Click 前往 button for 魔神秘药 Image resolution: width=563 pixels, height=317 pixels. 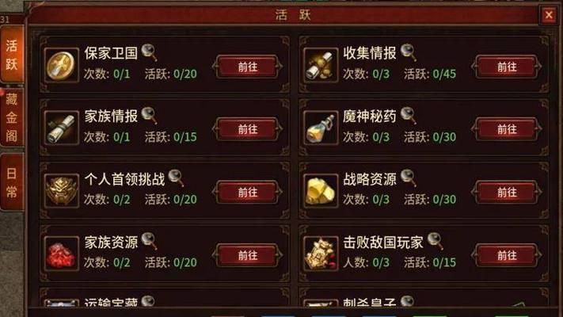(x=507, y=129)
